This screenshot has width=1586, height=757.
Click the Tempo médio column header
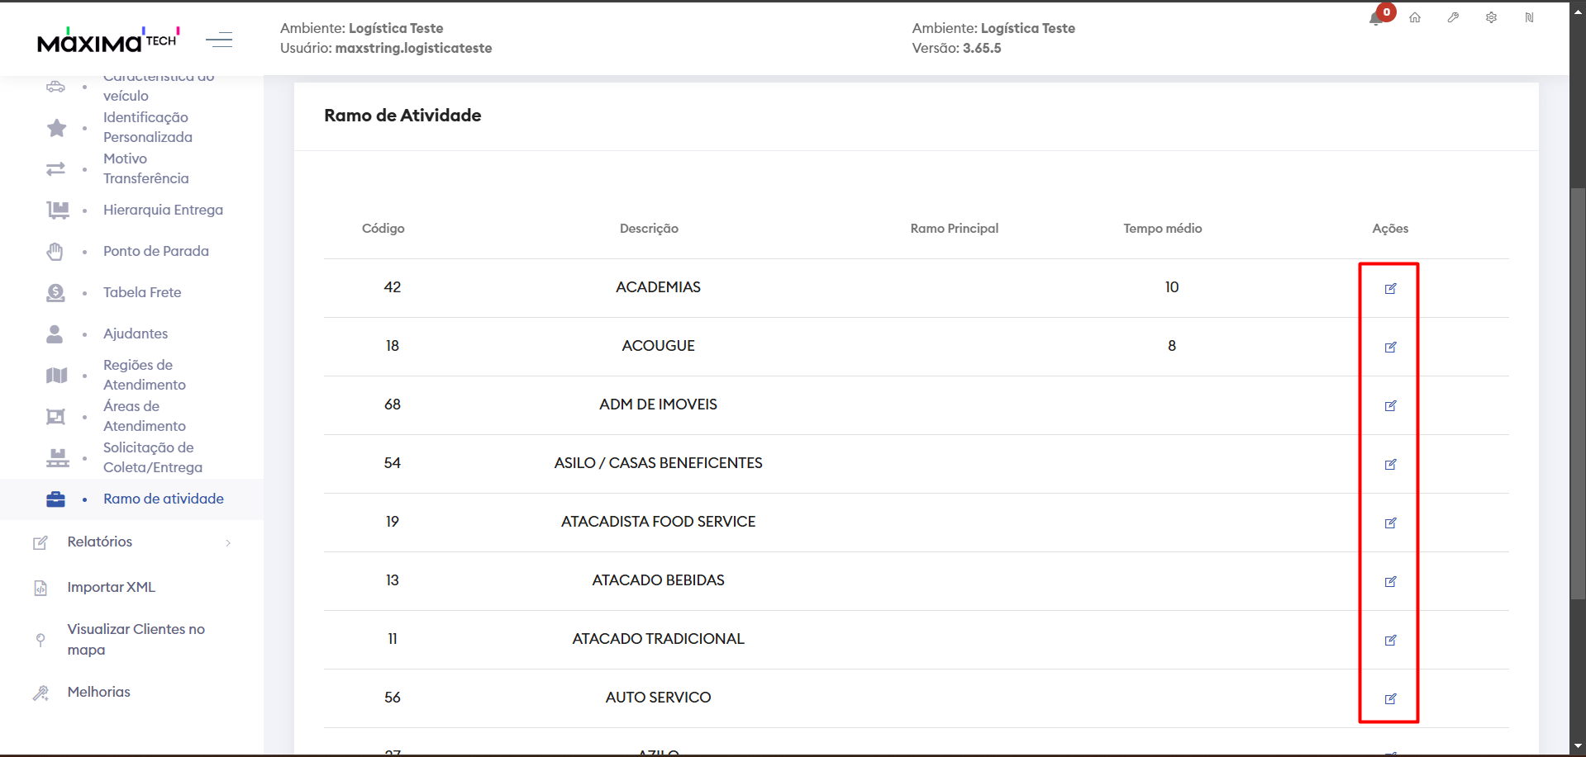[x=1163, y=229]
